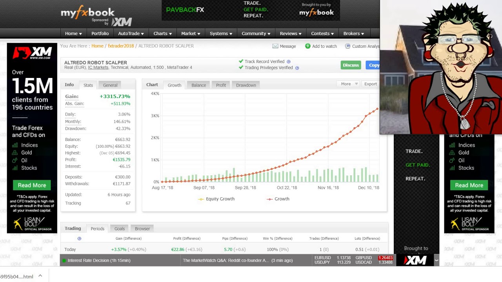
Task: Click the Custom Analysis clock icon
Action: (347, 46)
